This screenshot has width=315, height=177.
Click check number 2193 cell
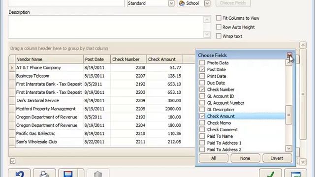(x=128, y=117)
